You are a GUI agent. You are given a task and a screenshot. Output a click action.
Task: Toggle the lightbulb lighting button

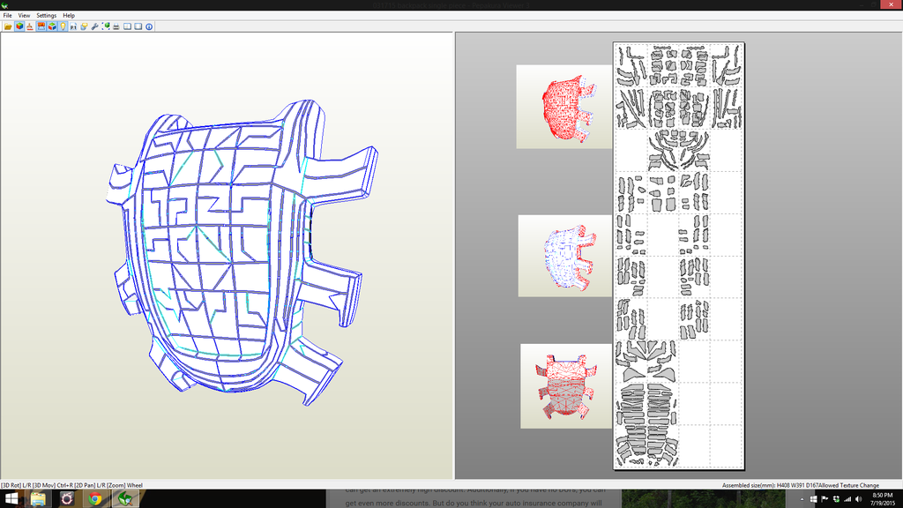point(62,26)
